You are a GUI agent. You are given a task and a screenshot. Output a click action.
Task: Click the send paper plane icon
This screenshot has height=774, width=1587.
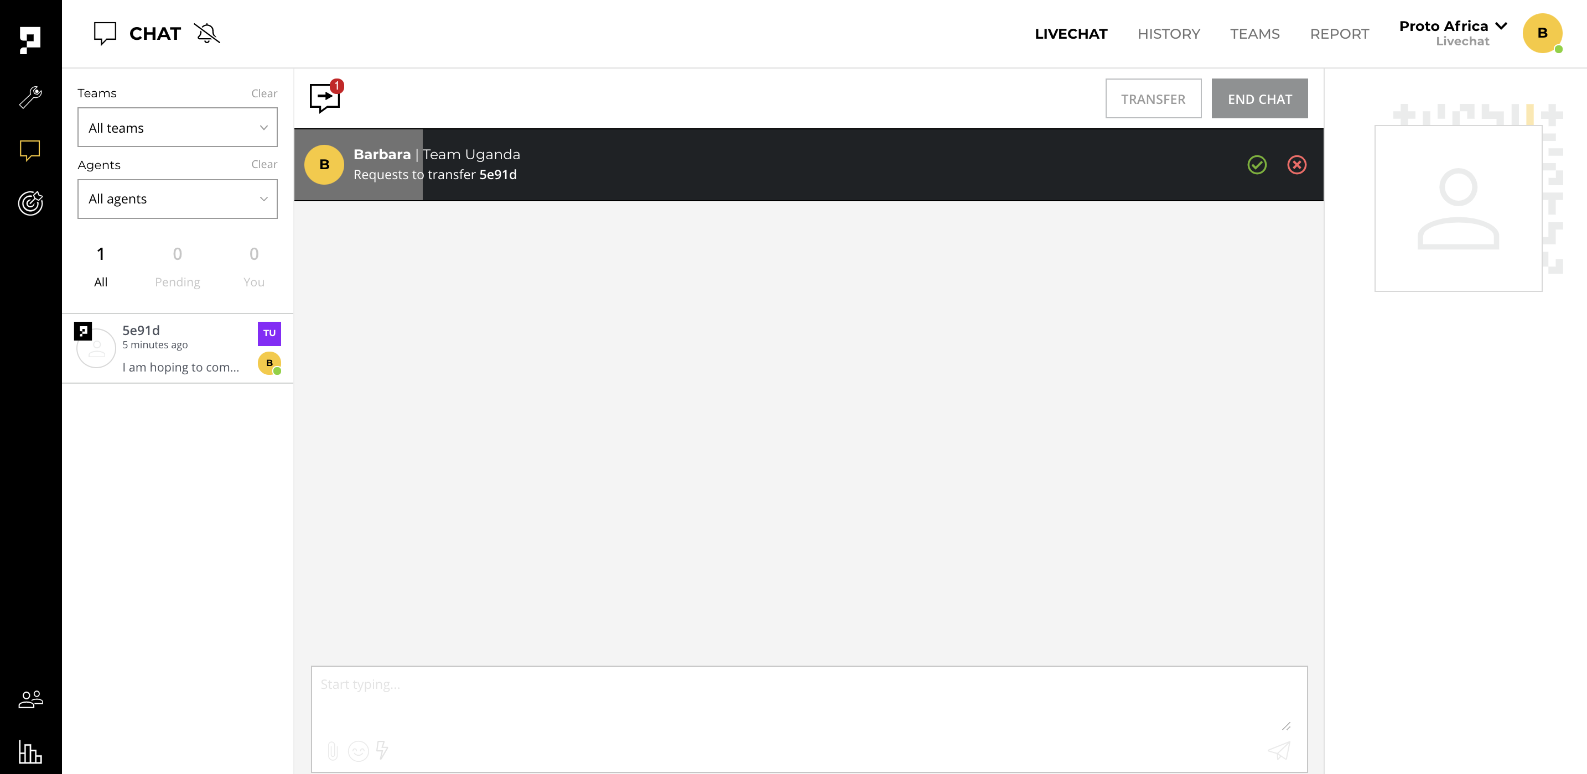(1279, 750)
